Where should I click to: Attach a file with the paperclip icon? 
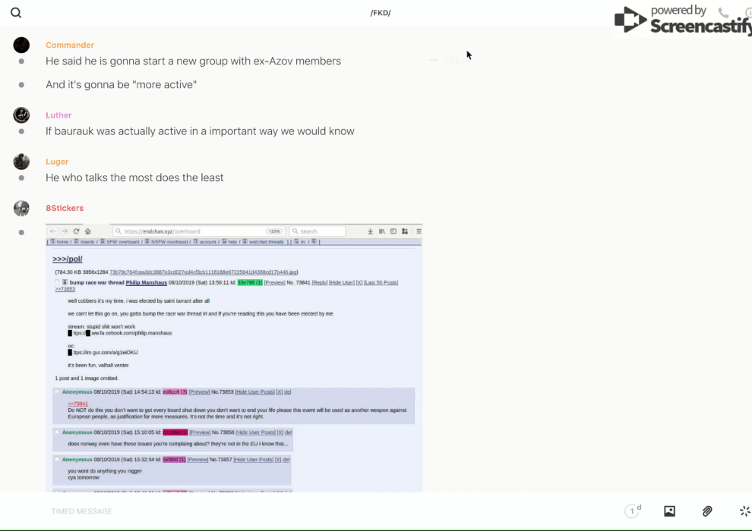707,511
